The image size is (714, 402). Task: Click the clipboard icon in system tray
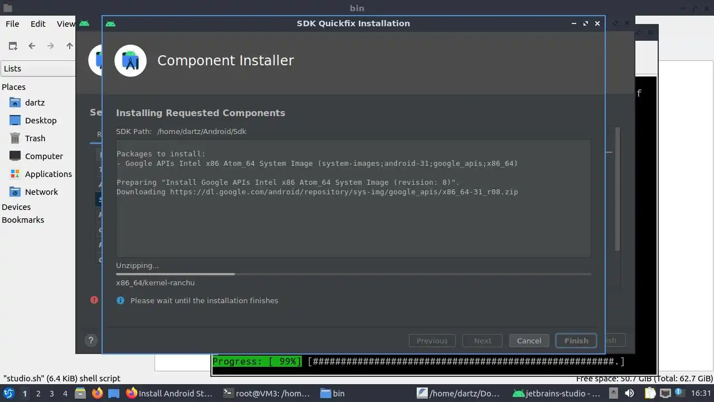[650, 393]
